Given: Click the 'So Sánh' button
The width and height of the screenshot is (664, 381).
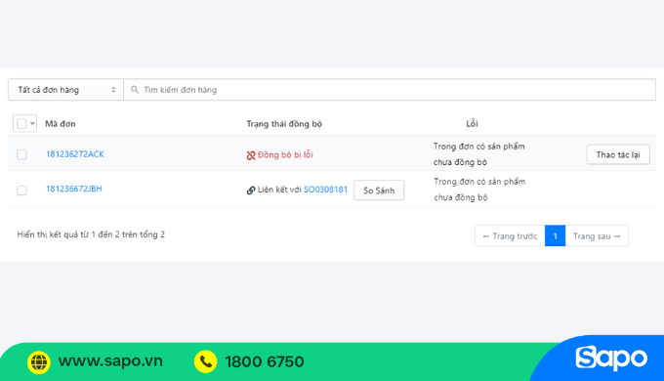Looking at the screenshot, I should tap(379, 190).
